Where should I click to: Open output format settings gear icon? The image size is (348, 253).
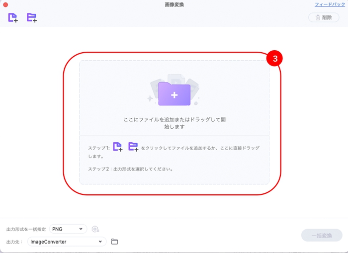[95, 229]
